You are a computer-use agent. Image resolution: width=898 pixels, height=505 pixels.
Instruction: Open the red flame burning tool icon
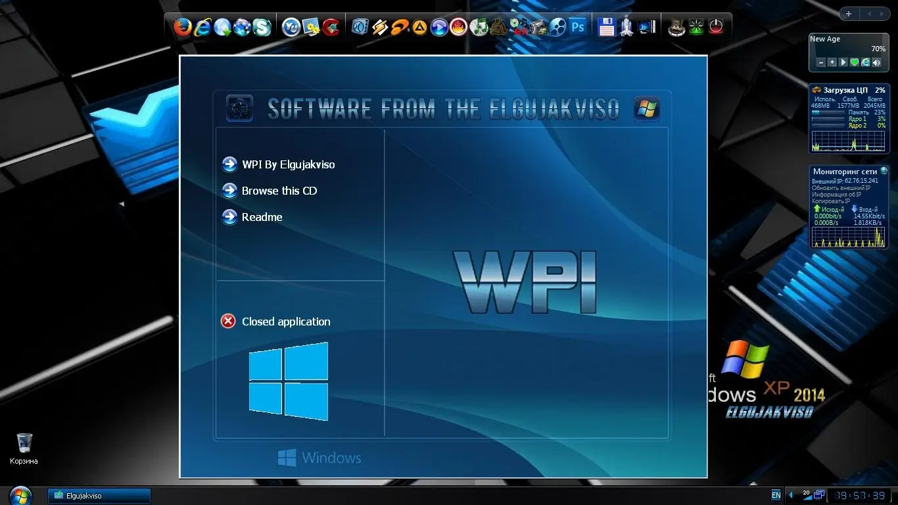point(459,27)
